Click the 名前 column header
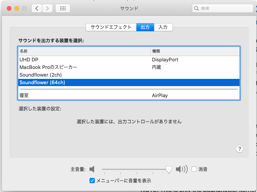The width and height of the screenshot is (257, 192). pos(84,51)
